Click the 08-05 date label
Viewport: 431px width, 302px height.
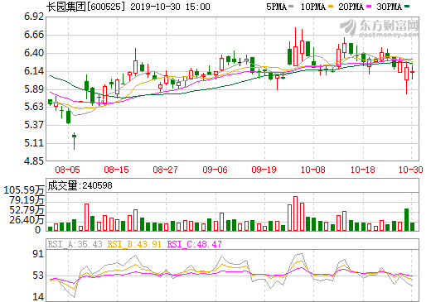[67, 170]
